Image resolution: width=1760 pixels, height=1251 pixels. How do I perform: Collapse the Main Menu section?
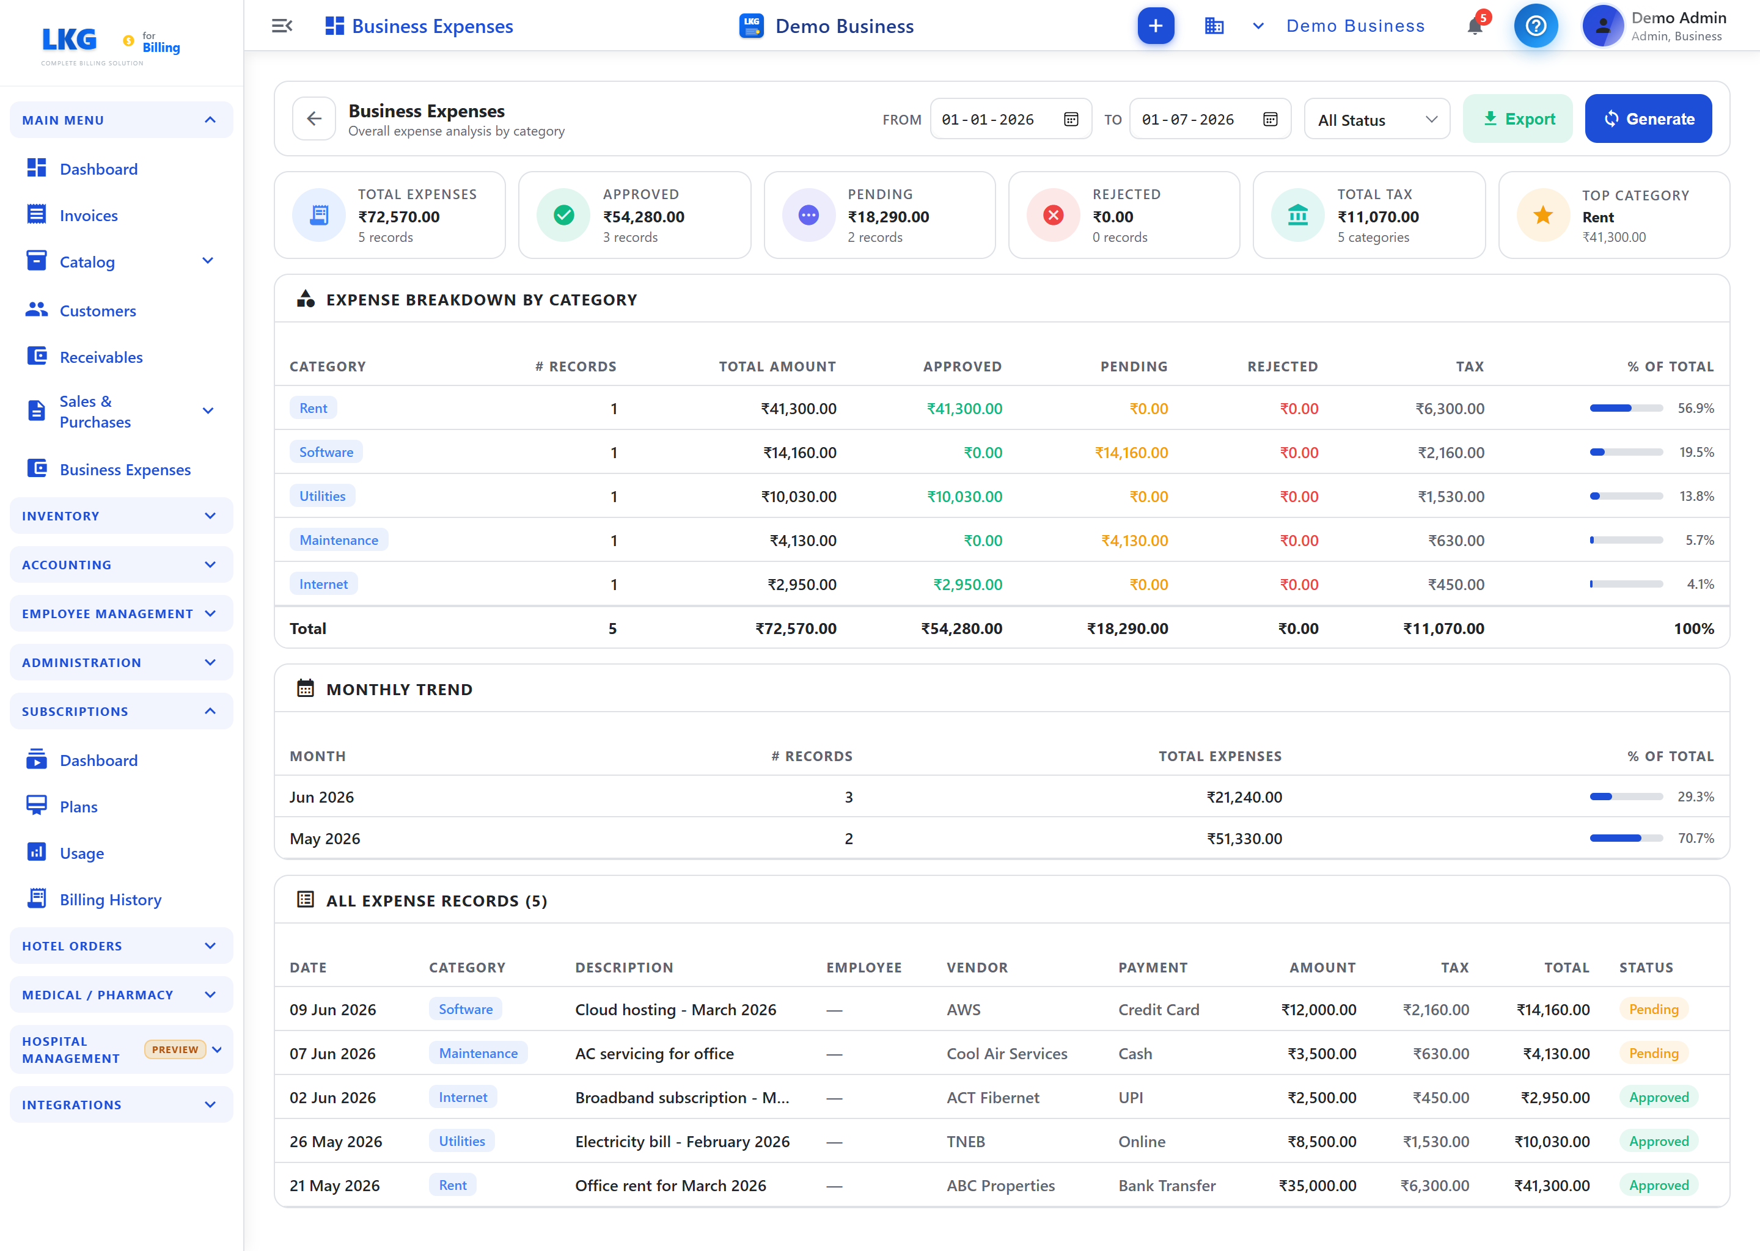click(x=121, y=120)
